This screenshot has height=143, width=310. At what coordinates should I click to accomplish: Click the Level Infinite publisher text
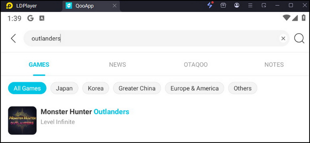58,122
